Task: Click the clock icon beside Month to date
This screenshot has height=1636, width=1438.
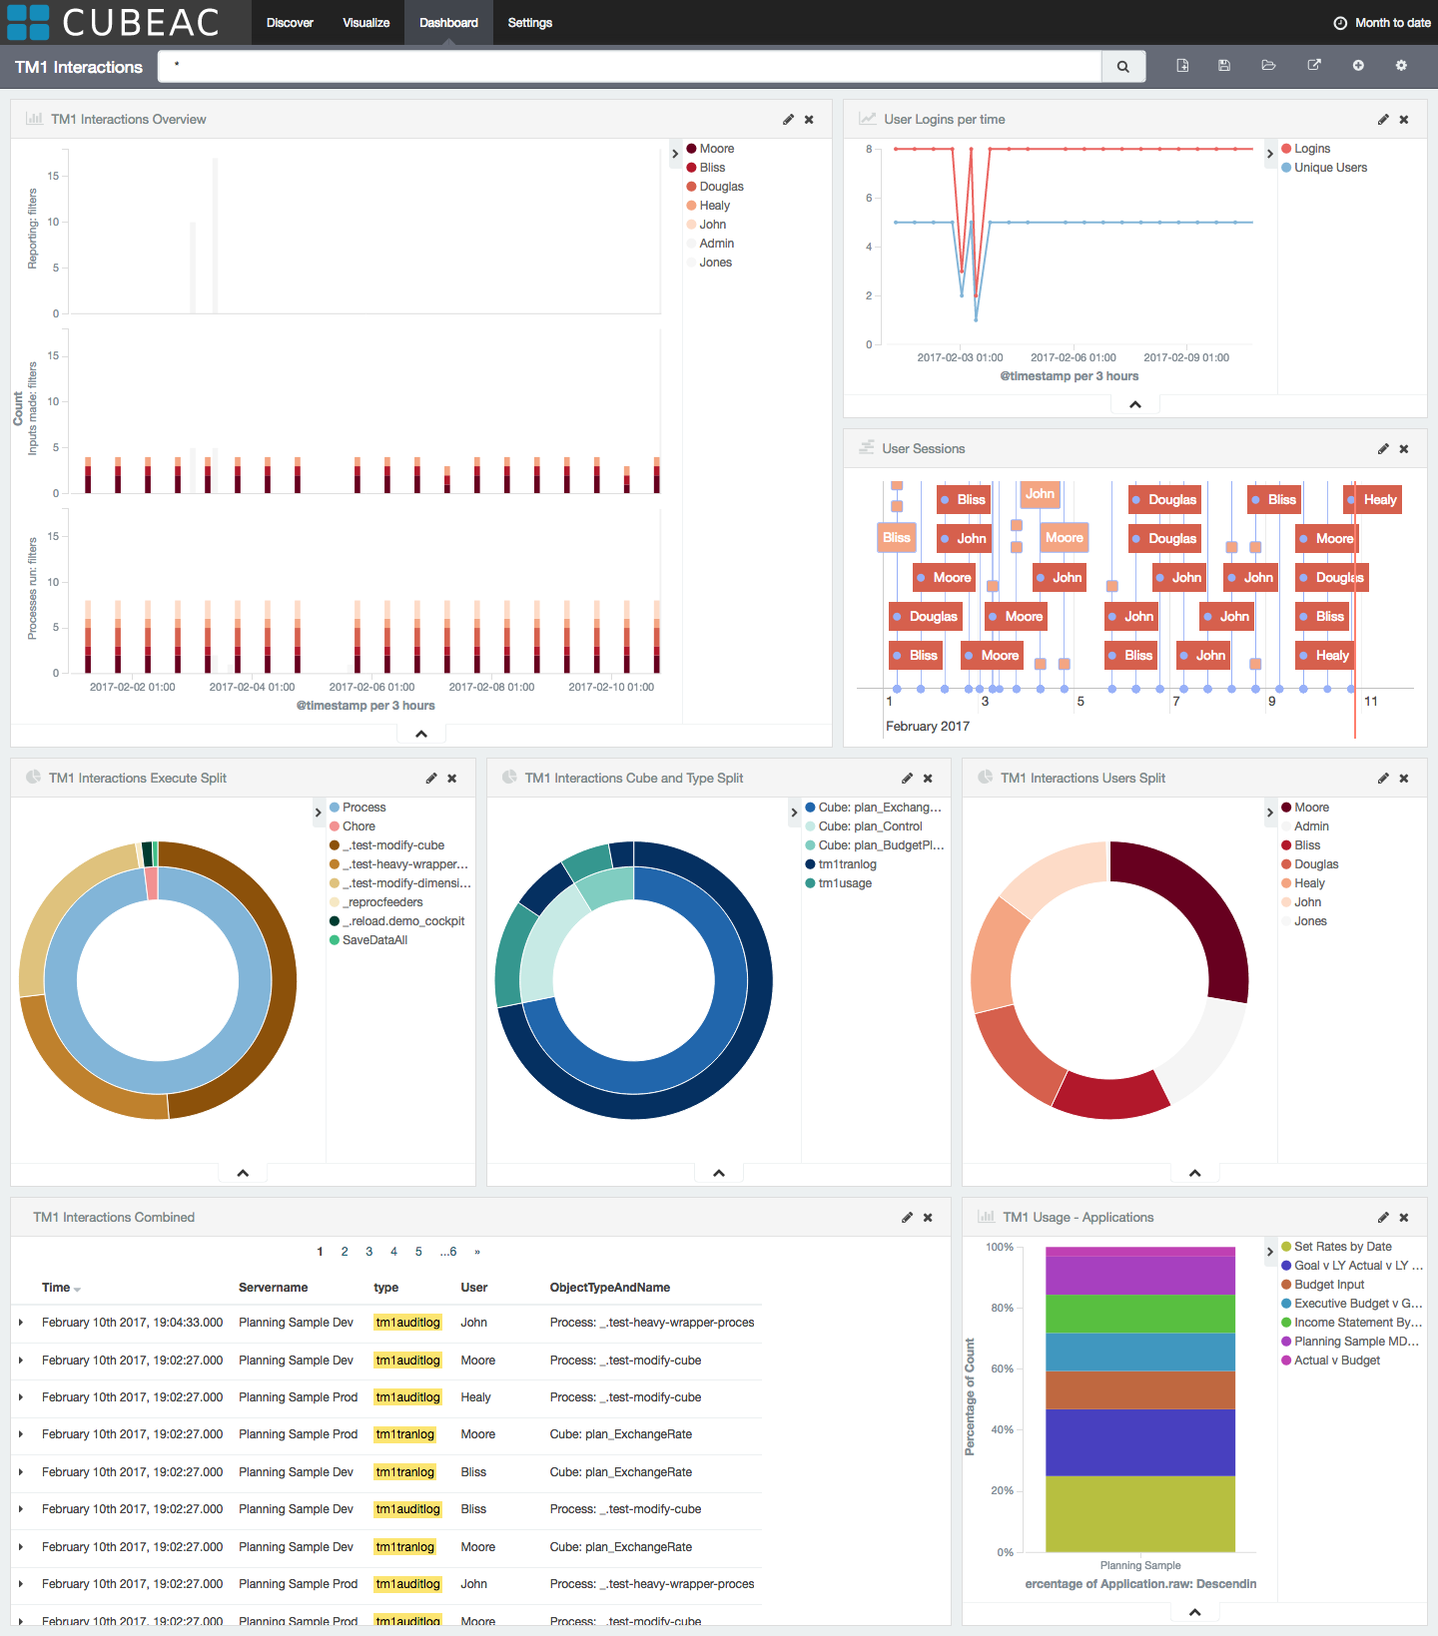Action: (x=1340, y=23)
